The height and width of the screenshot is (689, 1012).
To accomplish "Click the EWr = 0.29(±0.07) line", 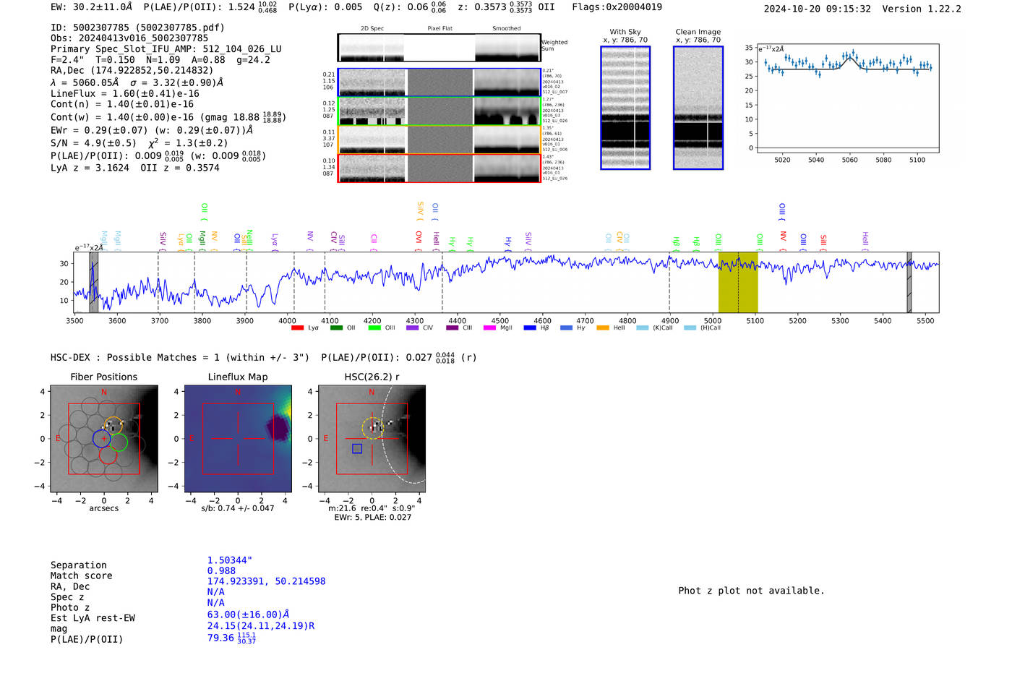I will (x=152, y=130).
